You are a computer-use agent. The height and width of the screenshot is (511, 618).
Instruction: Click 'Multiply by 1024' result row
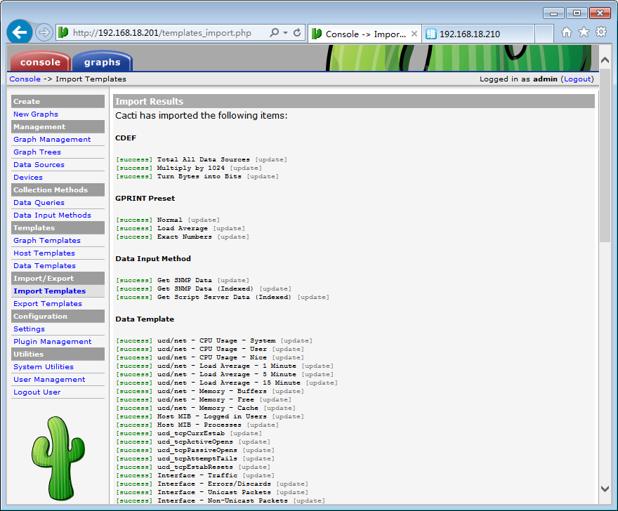tap(189, 168)
